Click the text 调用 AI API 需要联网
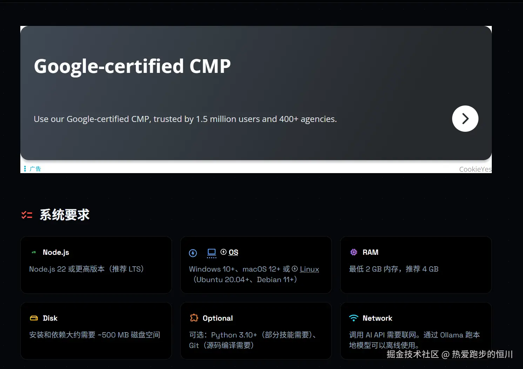This screenshot has width=523, height=369. [x=383, y=335]
